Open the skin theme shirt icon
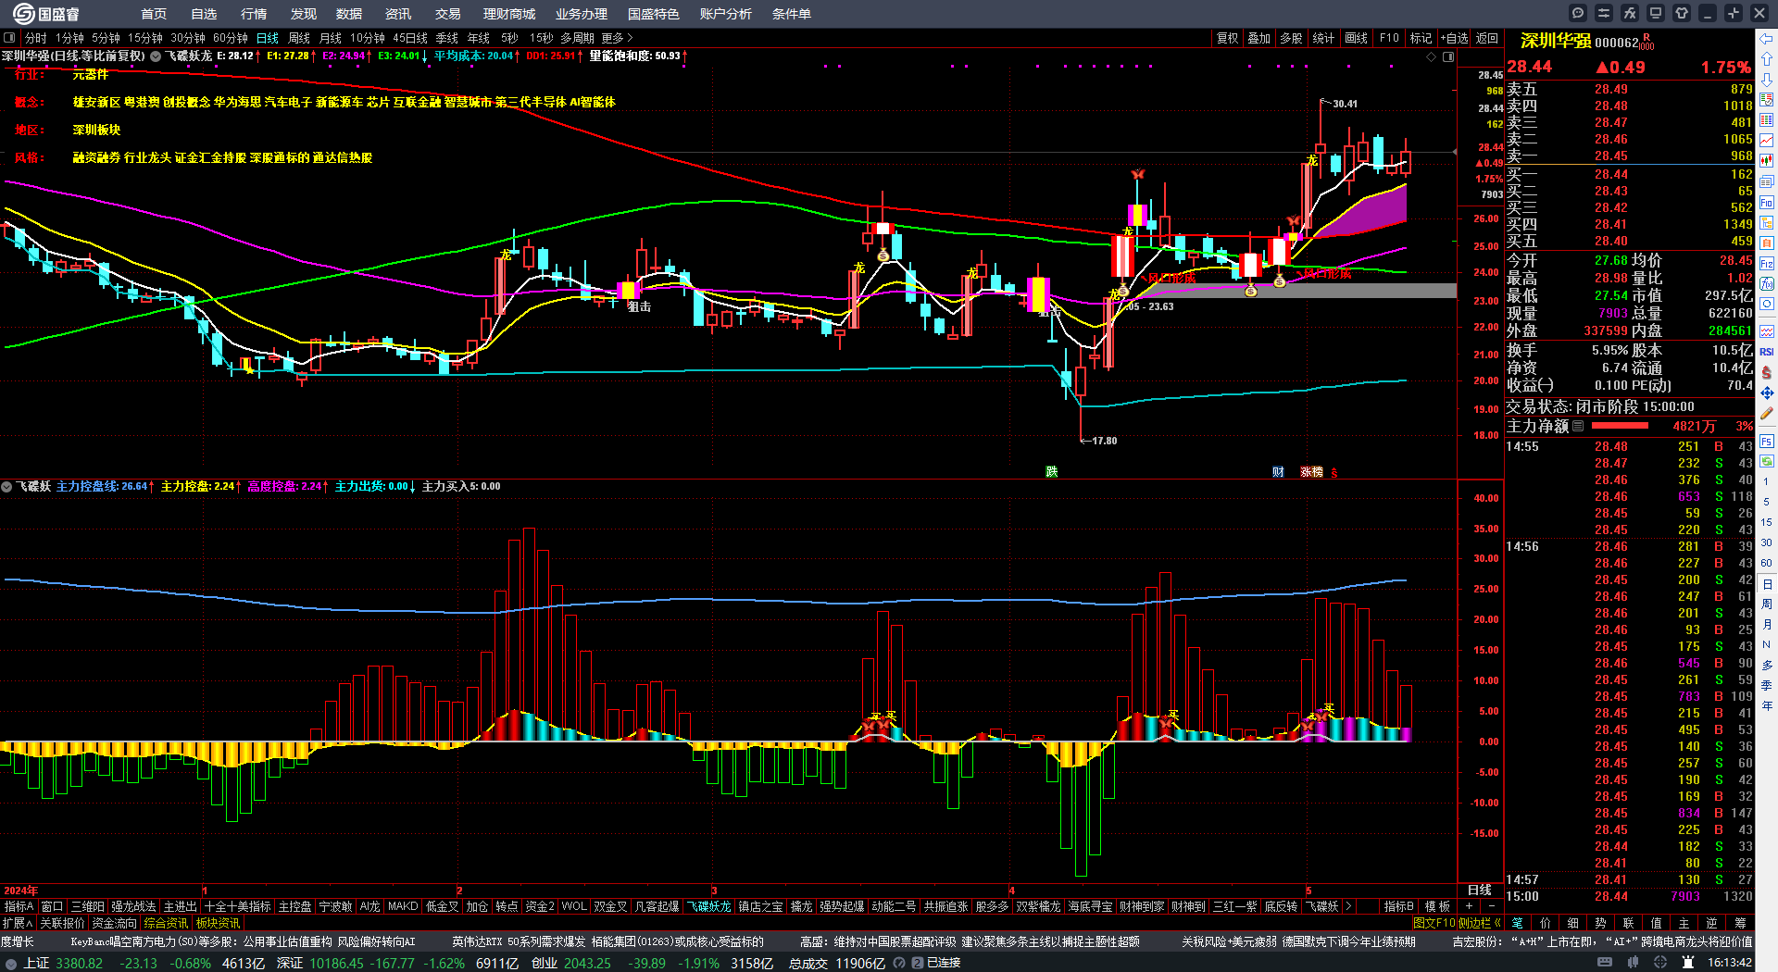The width and height of the screenshot is (1778, 972). 1682,13
